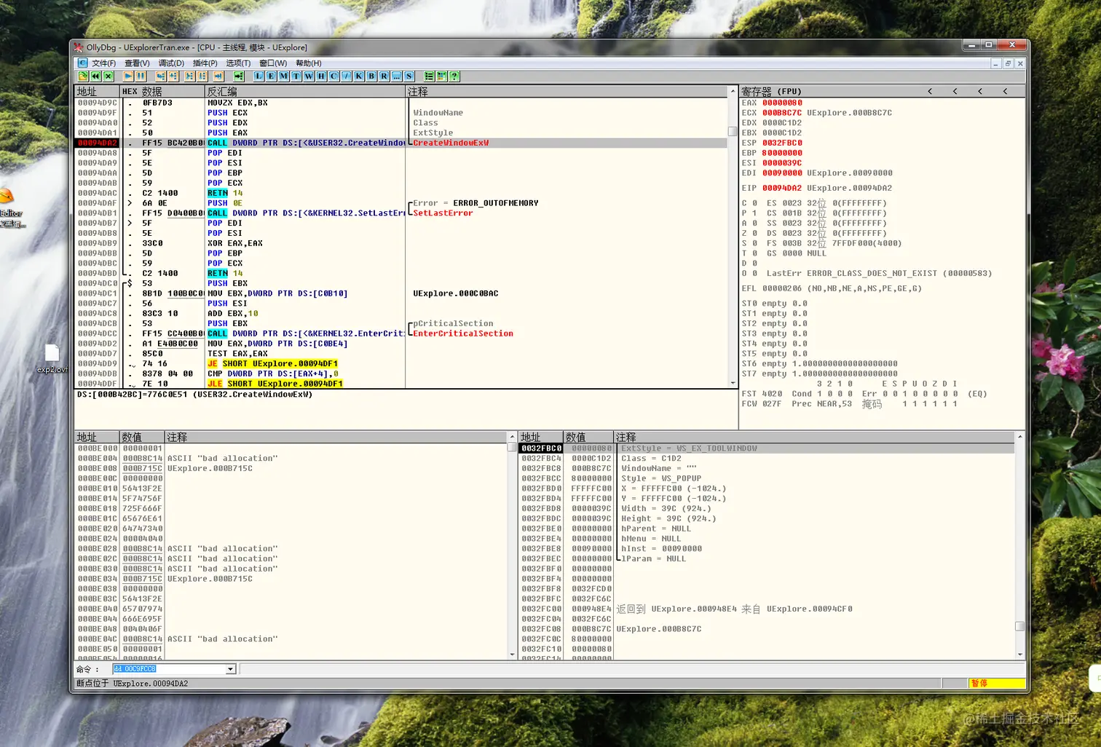This screenshot has width=1101, height=747.
Task: Select the exp2.ovf desktop file icon
Action: click(x=52, y=358)
